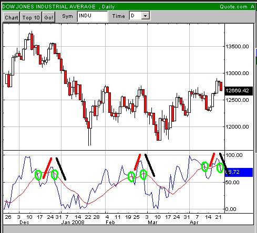The height and width of the screenshot is (233, 257).
Task: Click the 0.00 oscillator axis label
Action: 231,209
